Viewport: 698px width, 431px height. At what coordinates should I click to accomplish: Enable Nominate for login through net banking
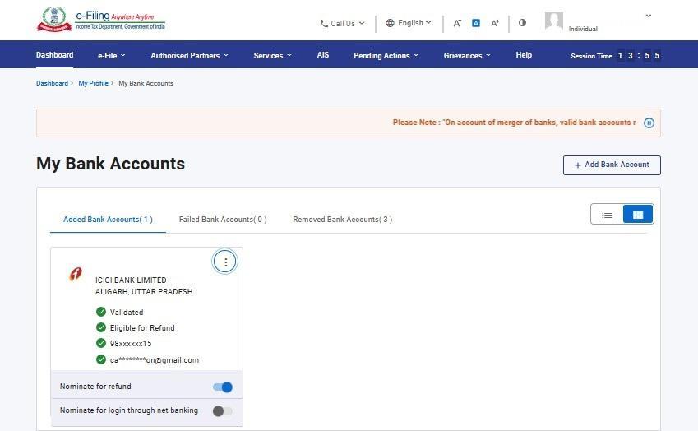pos(222,411)
